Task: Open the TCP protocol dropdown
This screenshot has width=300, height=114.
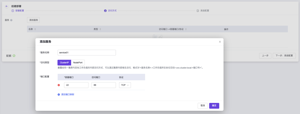Action: (x=125, y=85)
